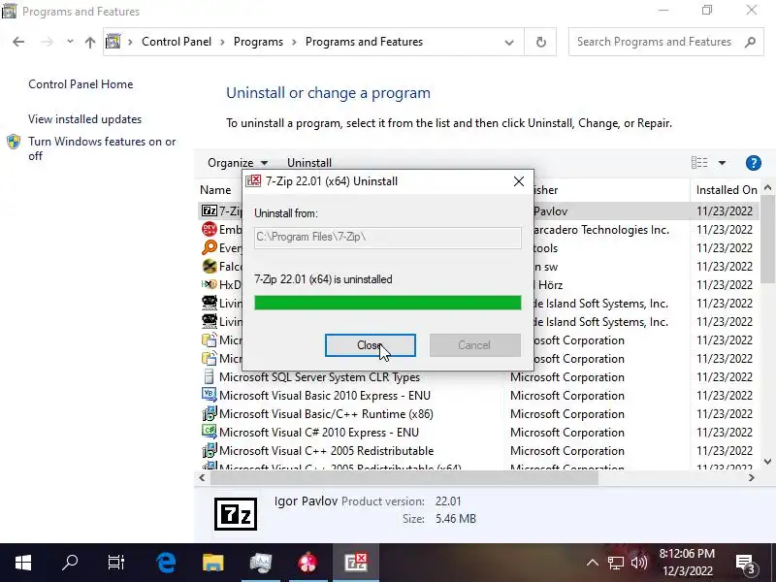Viewport: 776px width, 582px height.
Task: Click Programs and Features breadcrumb
Action: pyautogui.click(x=364, y=42)
